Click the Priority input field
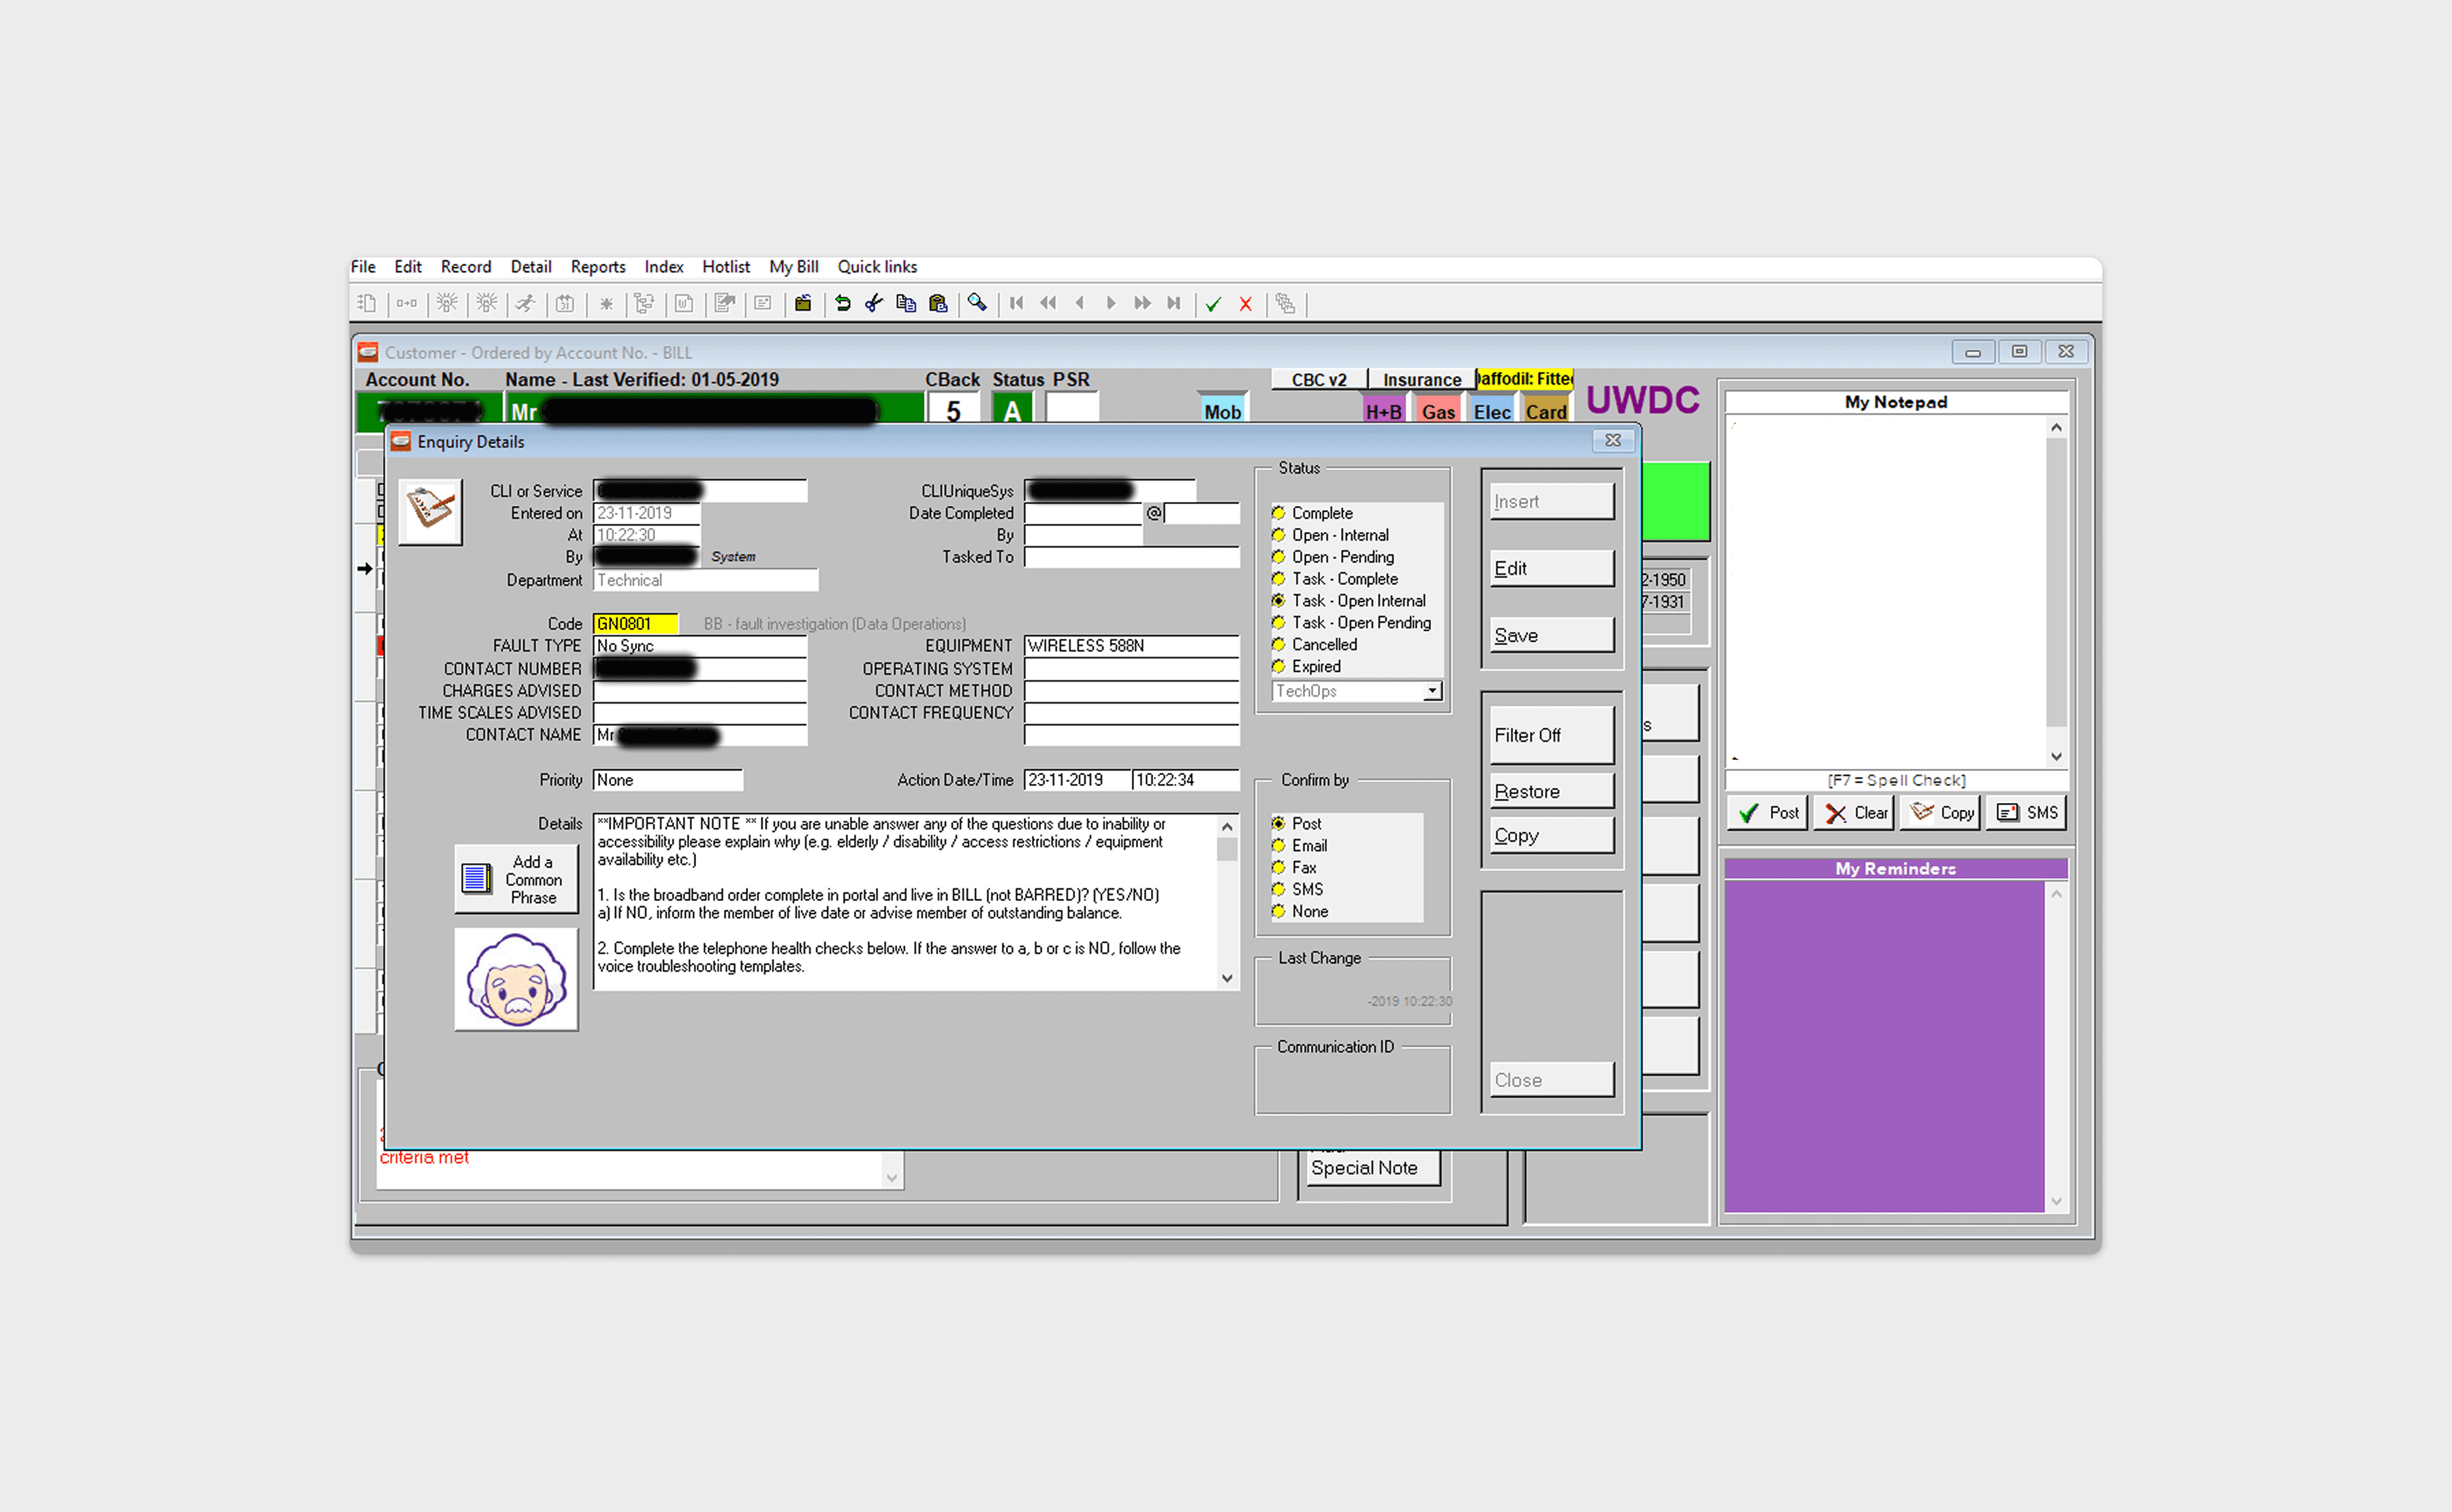The image size is (2452, 1512). pyautogui.click(x=667, y=780)
